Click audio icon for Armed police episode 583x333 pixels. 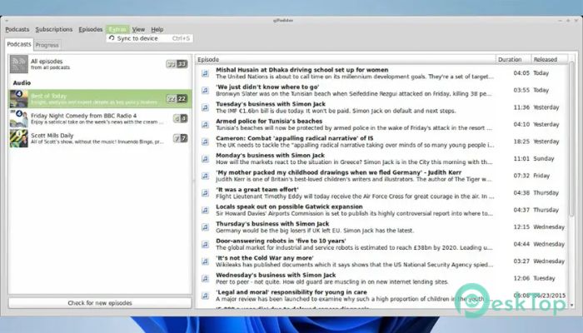click(x=205, y=125)
